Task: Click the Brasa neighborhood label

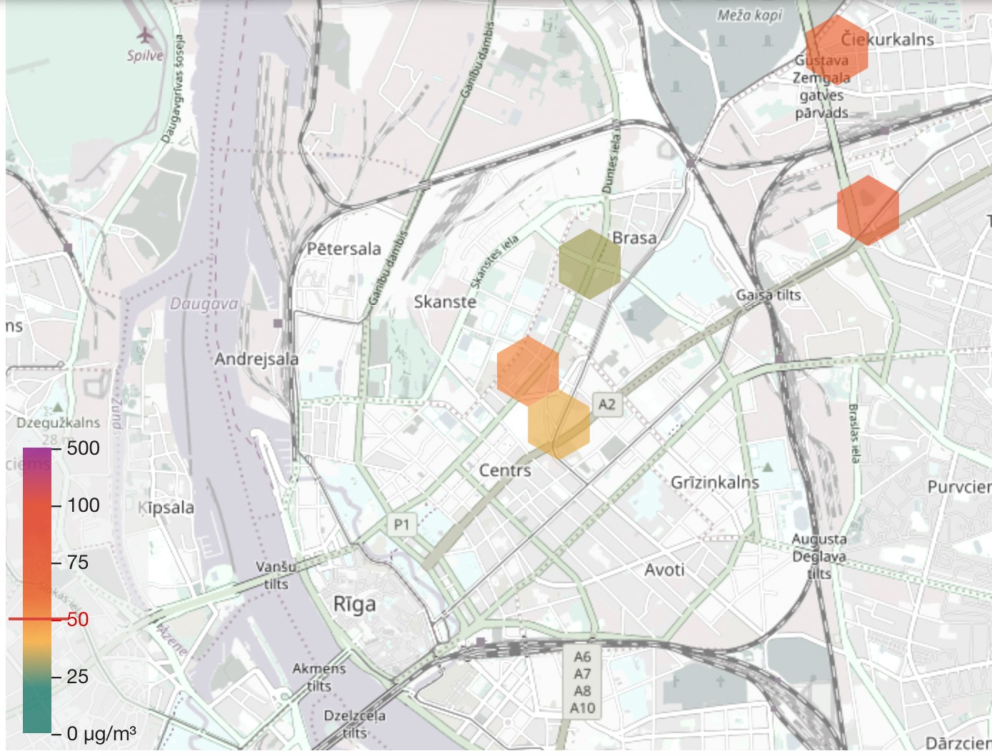Action: tap(634, 238)
